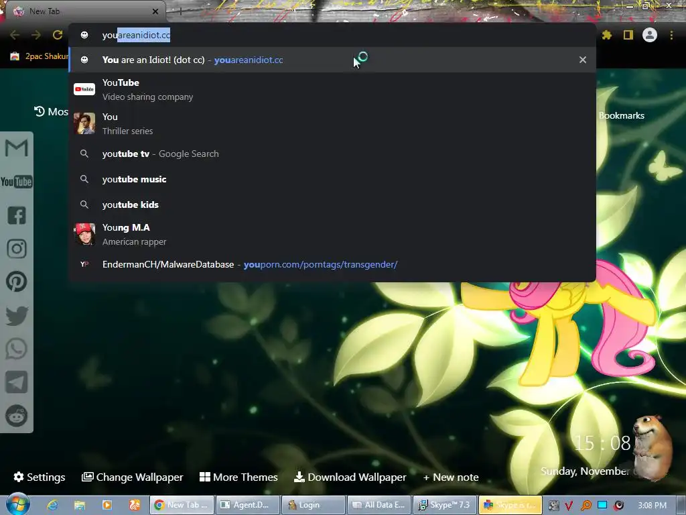Open the 2pac Shakur bookmark
Image resolution: width=686 pixels, height=515 pixels.
pos(40,56)
